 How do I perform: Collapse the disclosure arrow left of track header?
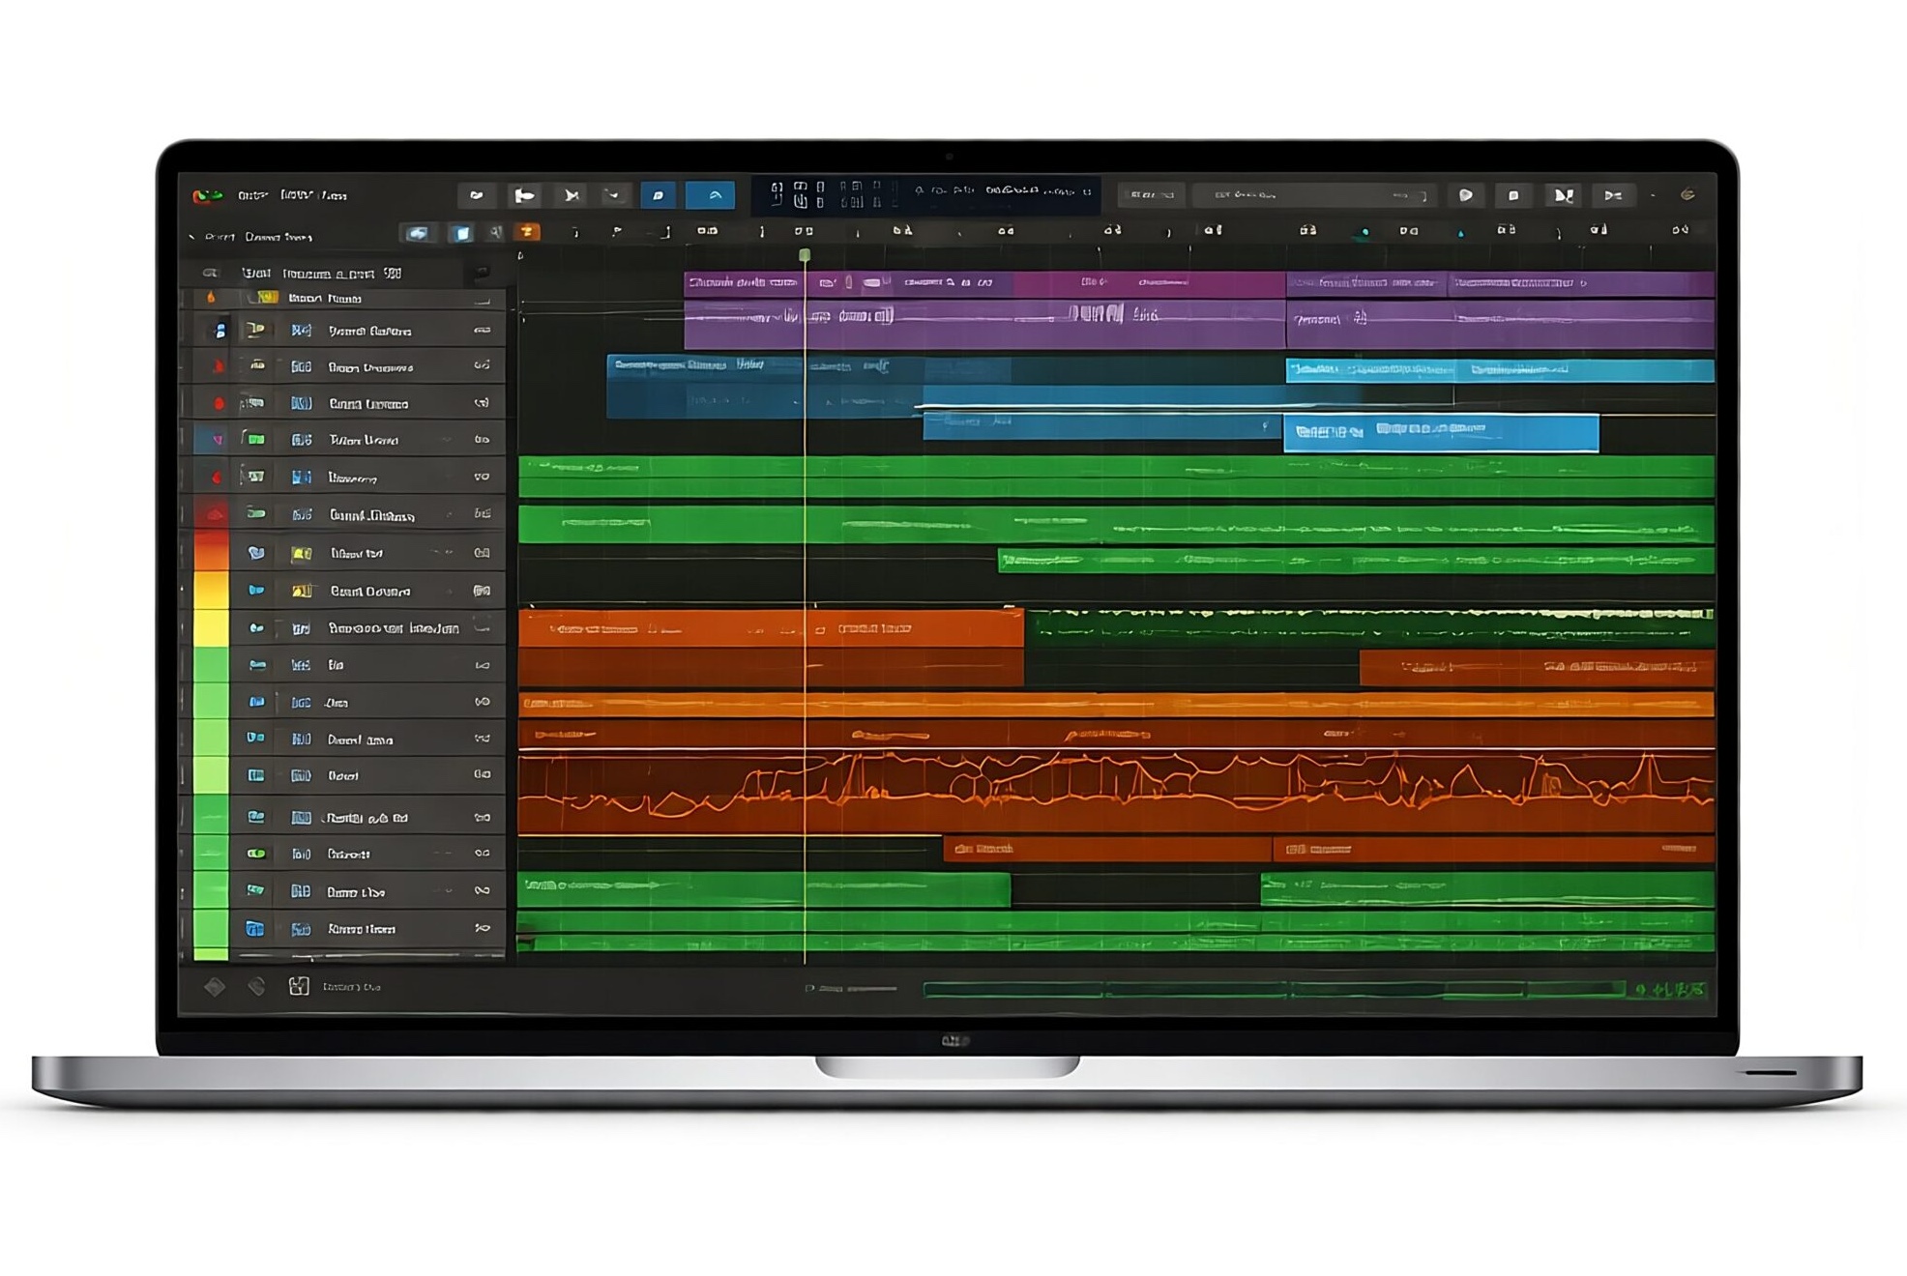pos(191,237)
